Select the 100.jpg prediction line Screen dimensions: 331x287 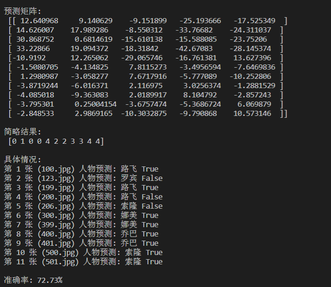81,169
